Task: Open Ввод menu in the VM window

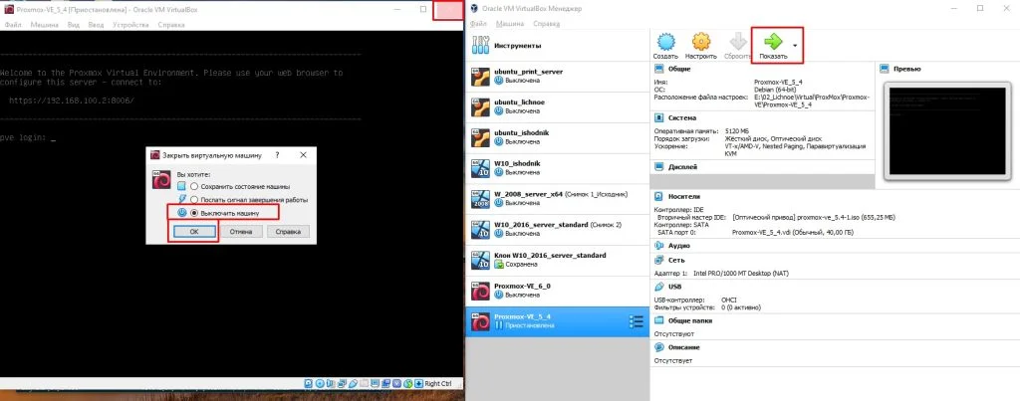Action: coord(96,25)
